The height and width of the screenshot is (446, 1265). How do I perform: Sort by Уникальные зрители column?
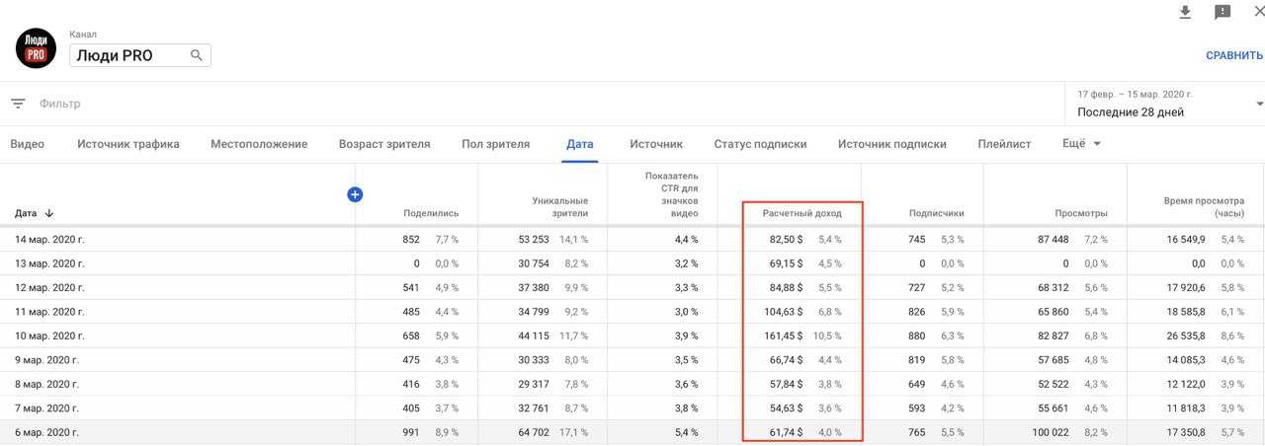[559, 207]
